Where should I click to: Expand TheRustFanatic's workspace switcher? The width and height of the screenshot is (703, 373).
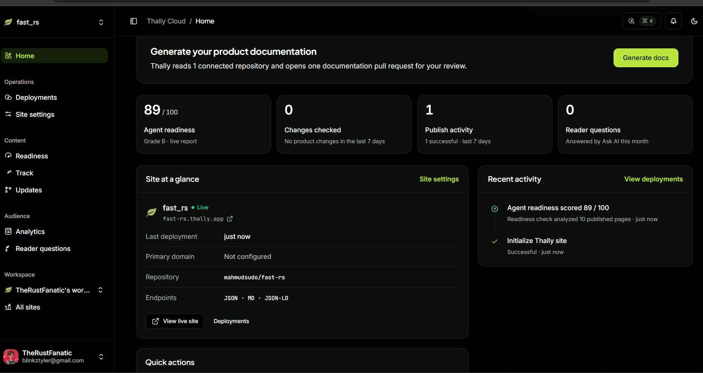100,290
